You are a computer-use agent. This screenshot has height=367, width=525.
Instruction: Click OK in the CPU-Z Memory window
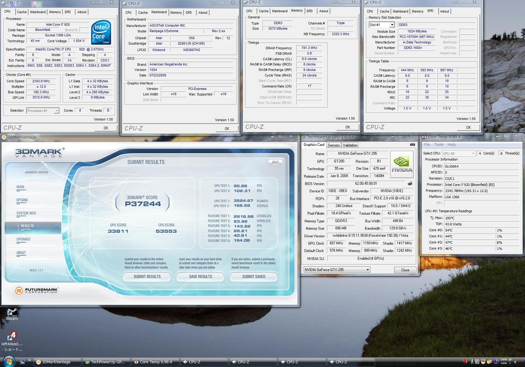348,127
